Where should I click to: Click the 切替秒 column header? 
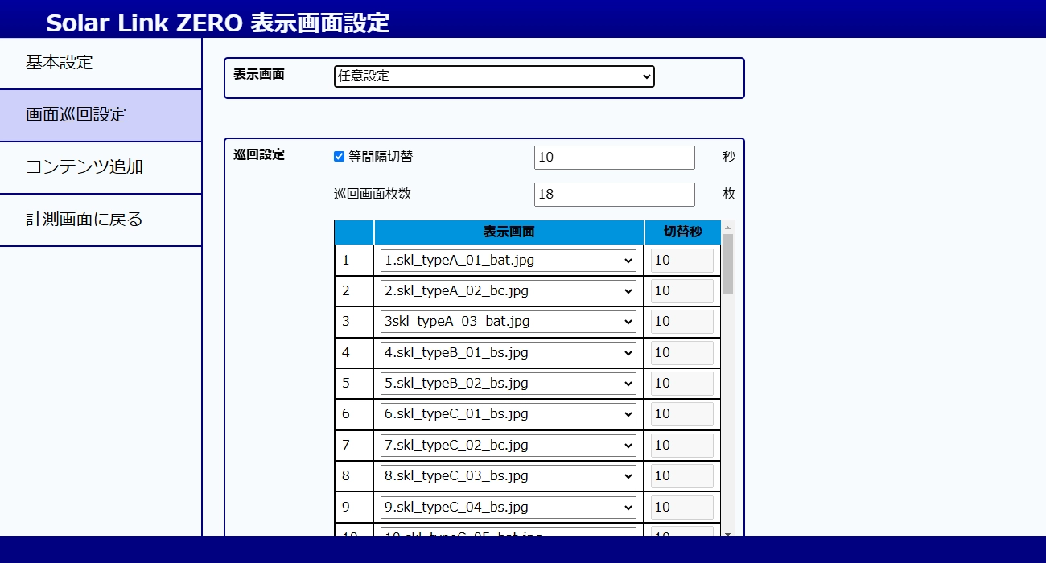coord(682,232)
